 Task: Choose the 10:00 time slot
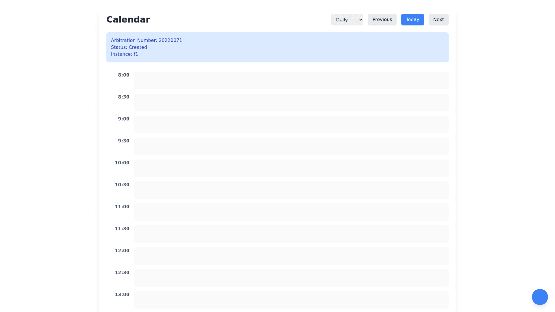point(291,168)
